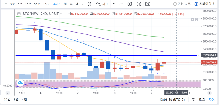219x105 pixels.
Task: Click the A auto-scale button
Action: [x=209, y=93]
